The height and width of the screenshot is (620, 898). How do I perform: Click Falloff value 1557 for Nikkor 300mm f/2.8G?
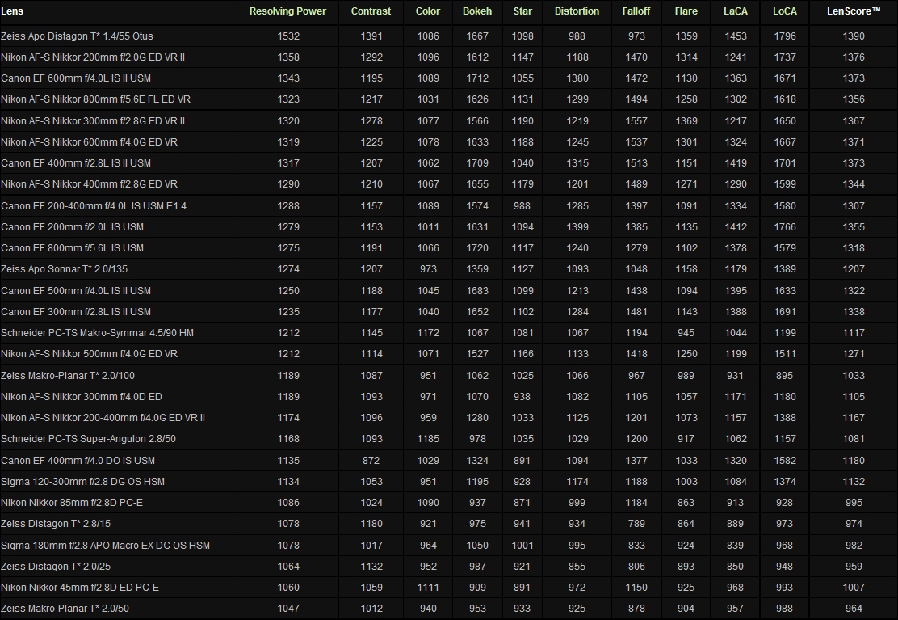[636, 121]
